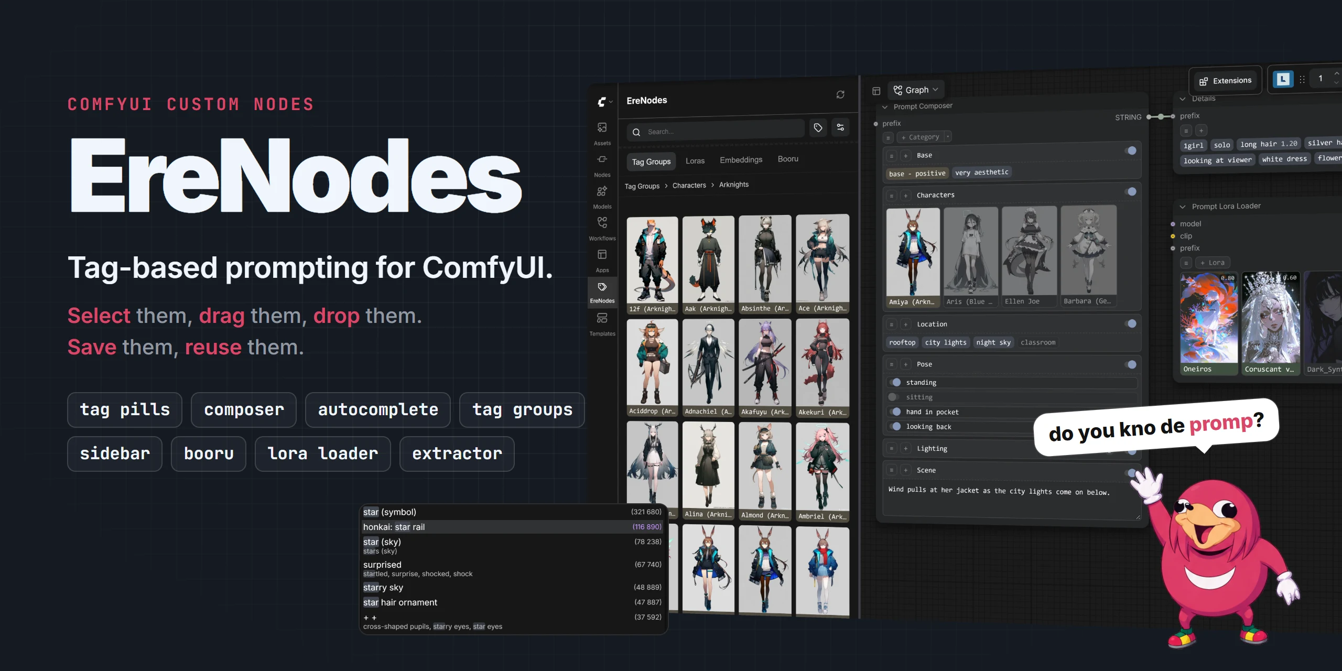Click the plus icon in Location row
The image size is (1342, 671).
pyautogui.click(x=905, y=324)
